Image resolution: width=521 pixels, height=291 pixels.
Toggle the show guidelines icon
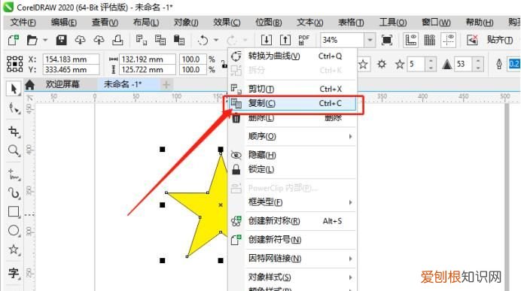448,40
